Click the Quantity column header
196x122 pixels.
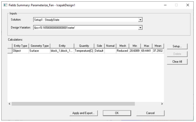coord(84,46)
